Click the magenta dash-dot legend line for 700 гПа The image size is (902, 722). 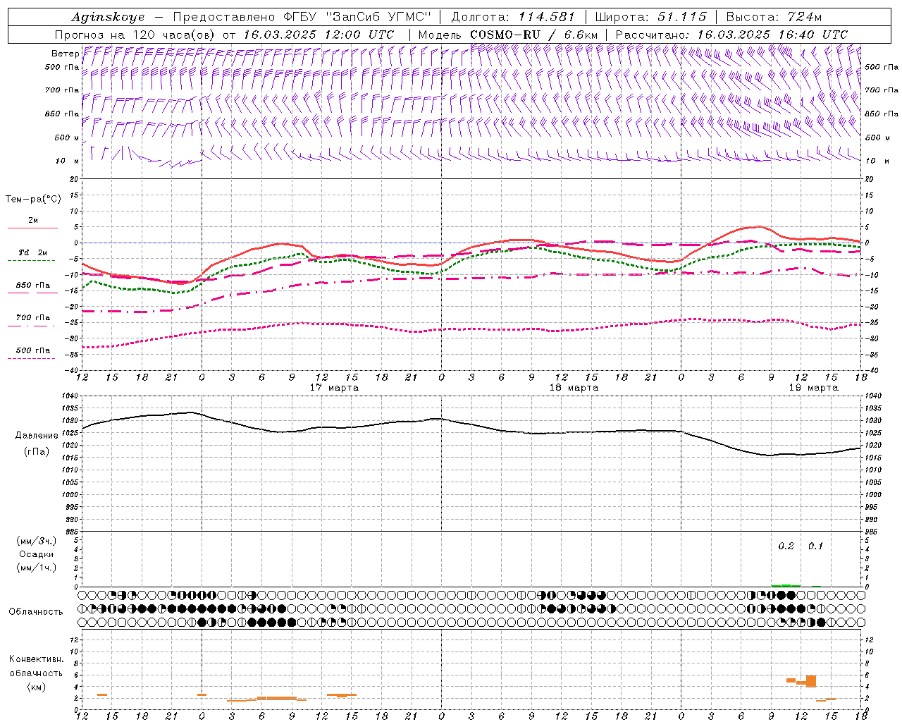click(32, 326)
